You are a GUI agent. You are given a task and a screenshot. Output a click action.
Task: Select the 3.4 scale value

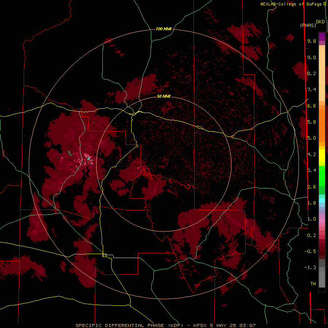[x=312, y=171]
